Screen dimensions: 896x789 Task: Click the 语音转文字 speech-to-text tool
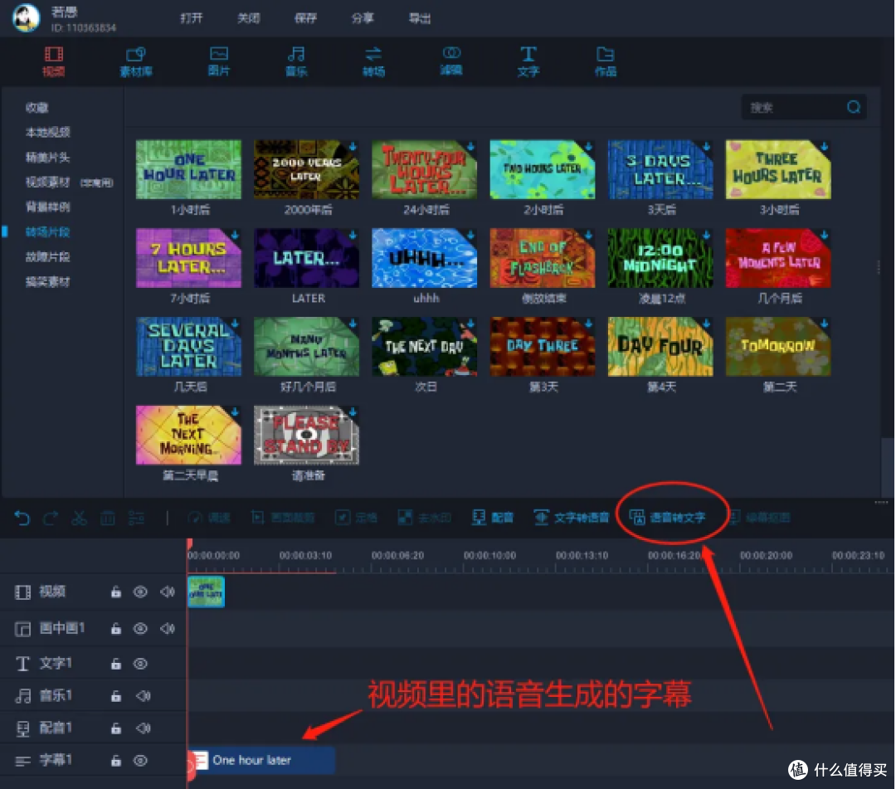coord(667,518)
